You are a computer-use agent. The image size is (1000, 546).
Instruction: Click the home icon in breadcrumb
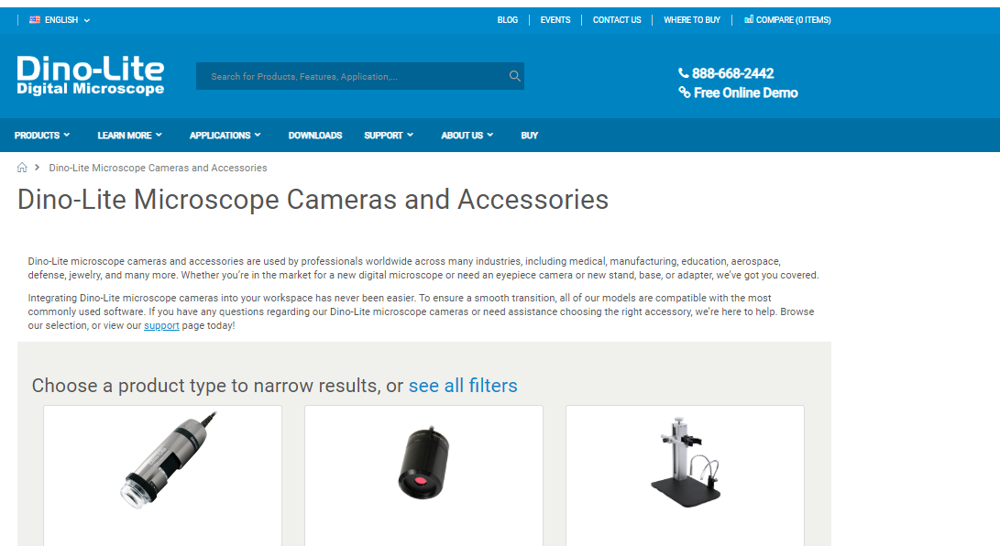tap(22, 168)
